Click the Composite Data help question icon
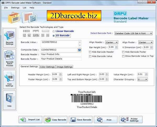Image resolution: width=157 pixels, height=127 pixels. [x=80, y=50]
